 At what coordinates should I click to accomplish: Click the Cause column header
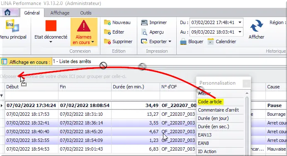(276, 87)
